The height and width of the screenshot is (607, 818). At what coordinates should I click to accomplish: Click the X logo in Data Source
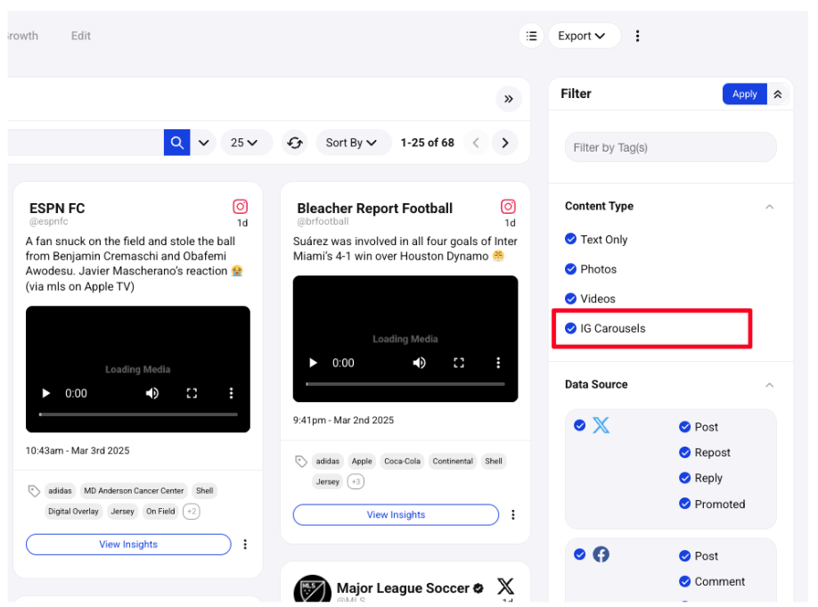coord(601,425)
